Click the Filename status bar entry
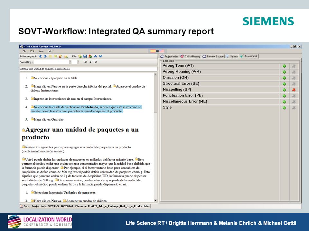The image size is (309, 231). pos(112,206)
